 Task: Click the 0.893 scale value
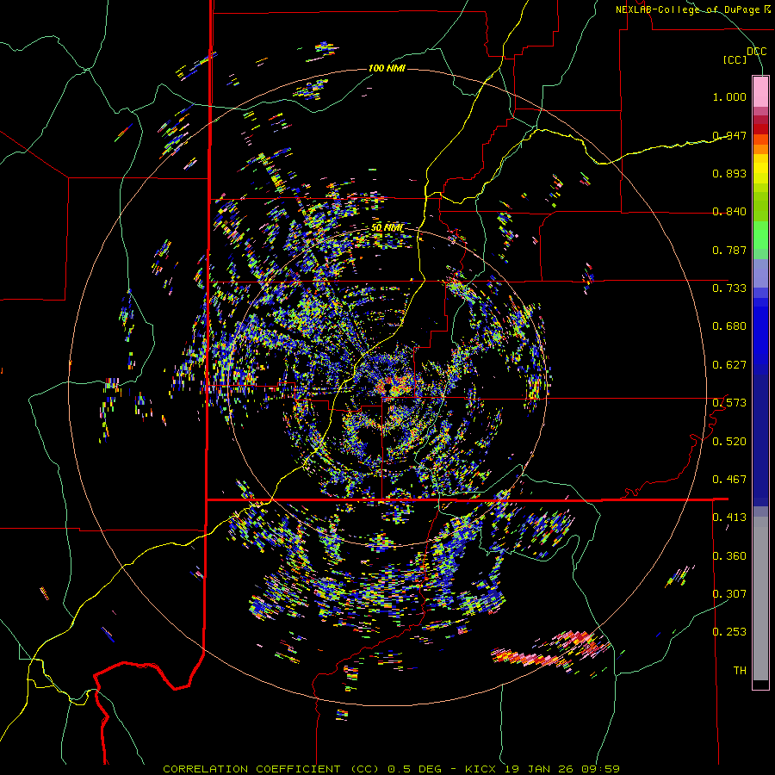coord(729,173)
